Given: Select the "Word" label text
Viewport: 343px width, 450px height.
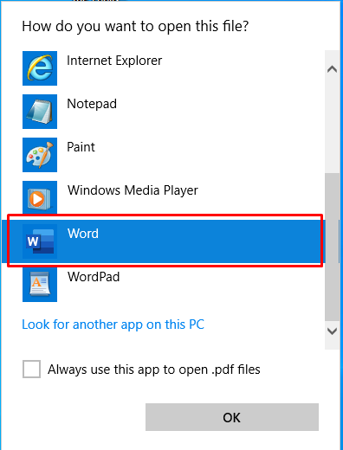Looking at the screenshot, I should 83,234.
